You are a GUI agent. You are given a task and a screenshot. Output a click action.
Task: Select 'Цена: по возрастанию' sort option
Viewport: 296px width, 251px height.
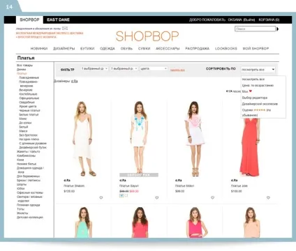coord(258,85)
